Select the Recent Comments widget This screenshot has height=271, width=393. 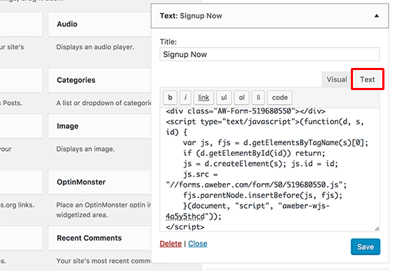click(99, 238)
